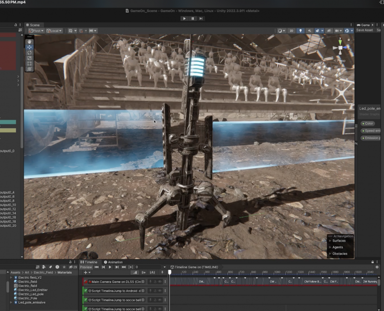384x311 pixels.
Task: Click the Play button in Unity toolbar
Action: 184,19
